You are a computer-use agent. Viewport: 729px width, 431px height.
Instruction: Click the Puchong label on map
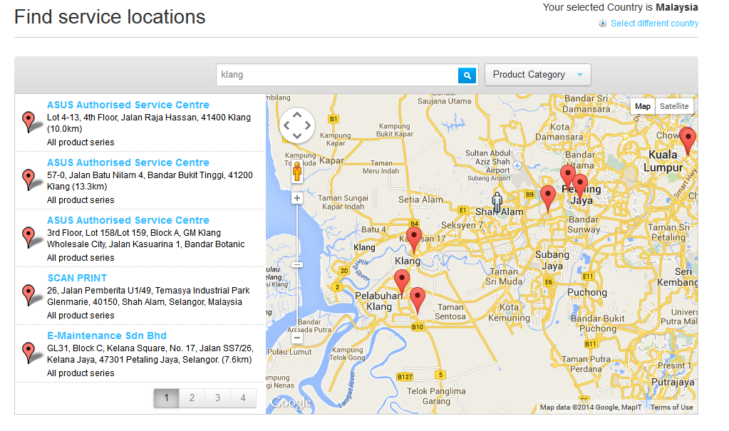coord(586,293)
